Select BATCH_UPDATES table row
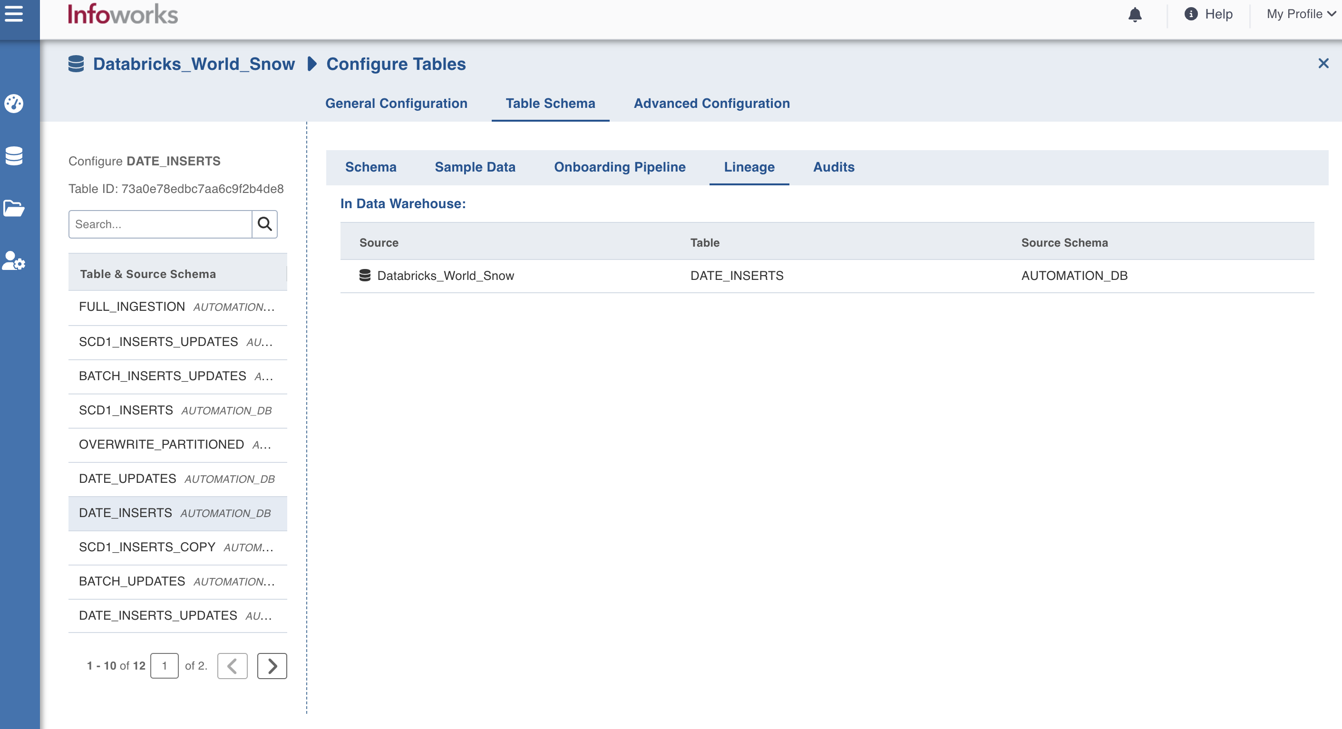Screen dimensions: 1342x729 click(178, 582)
